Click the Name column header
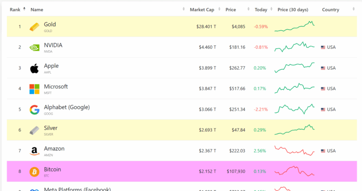The image size is (362, 191). coord(37,10)
